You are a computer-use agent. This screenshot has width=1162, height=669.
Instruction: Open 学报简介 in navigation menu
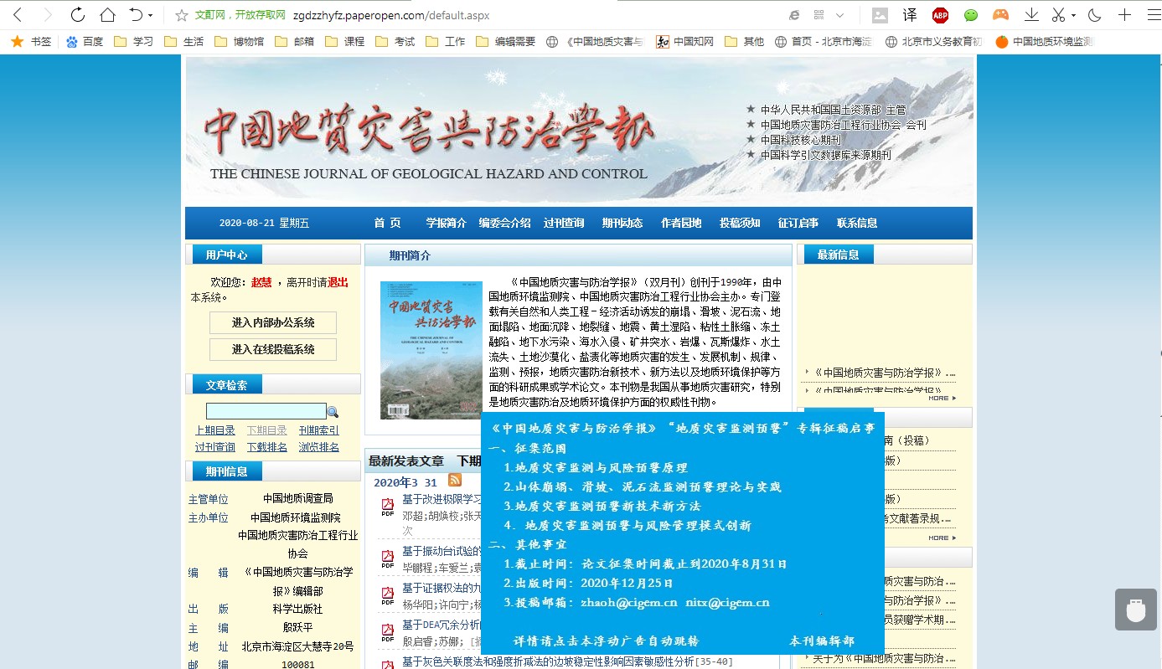446,223
